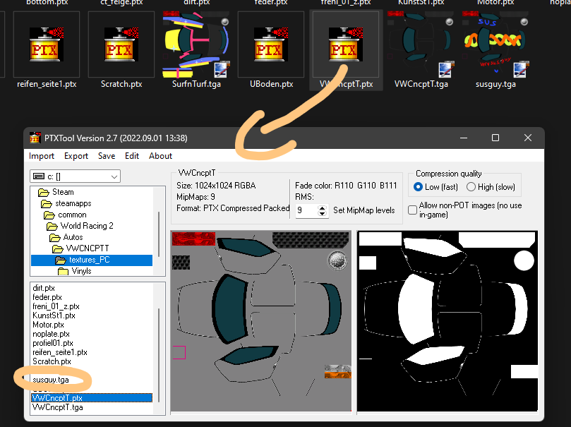Click the World Racing 2 folder icon
The image size is (571, 427).
pyautogui.click(x=52, y=227)
